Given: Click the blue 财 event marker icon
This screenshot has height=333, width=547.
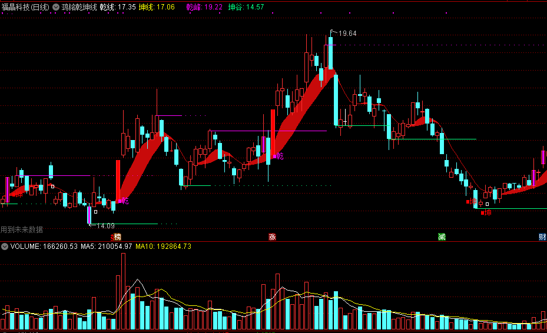Looking at the screenshot, I should (542, 237).
